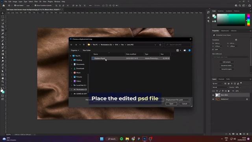Select the Clone Stamp tool
Viewport: 252px width, 142px height.
(x=3, y=44)
